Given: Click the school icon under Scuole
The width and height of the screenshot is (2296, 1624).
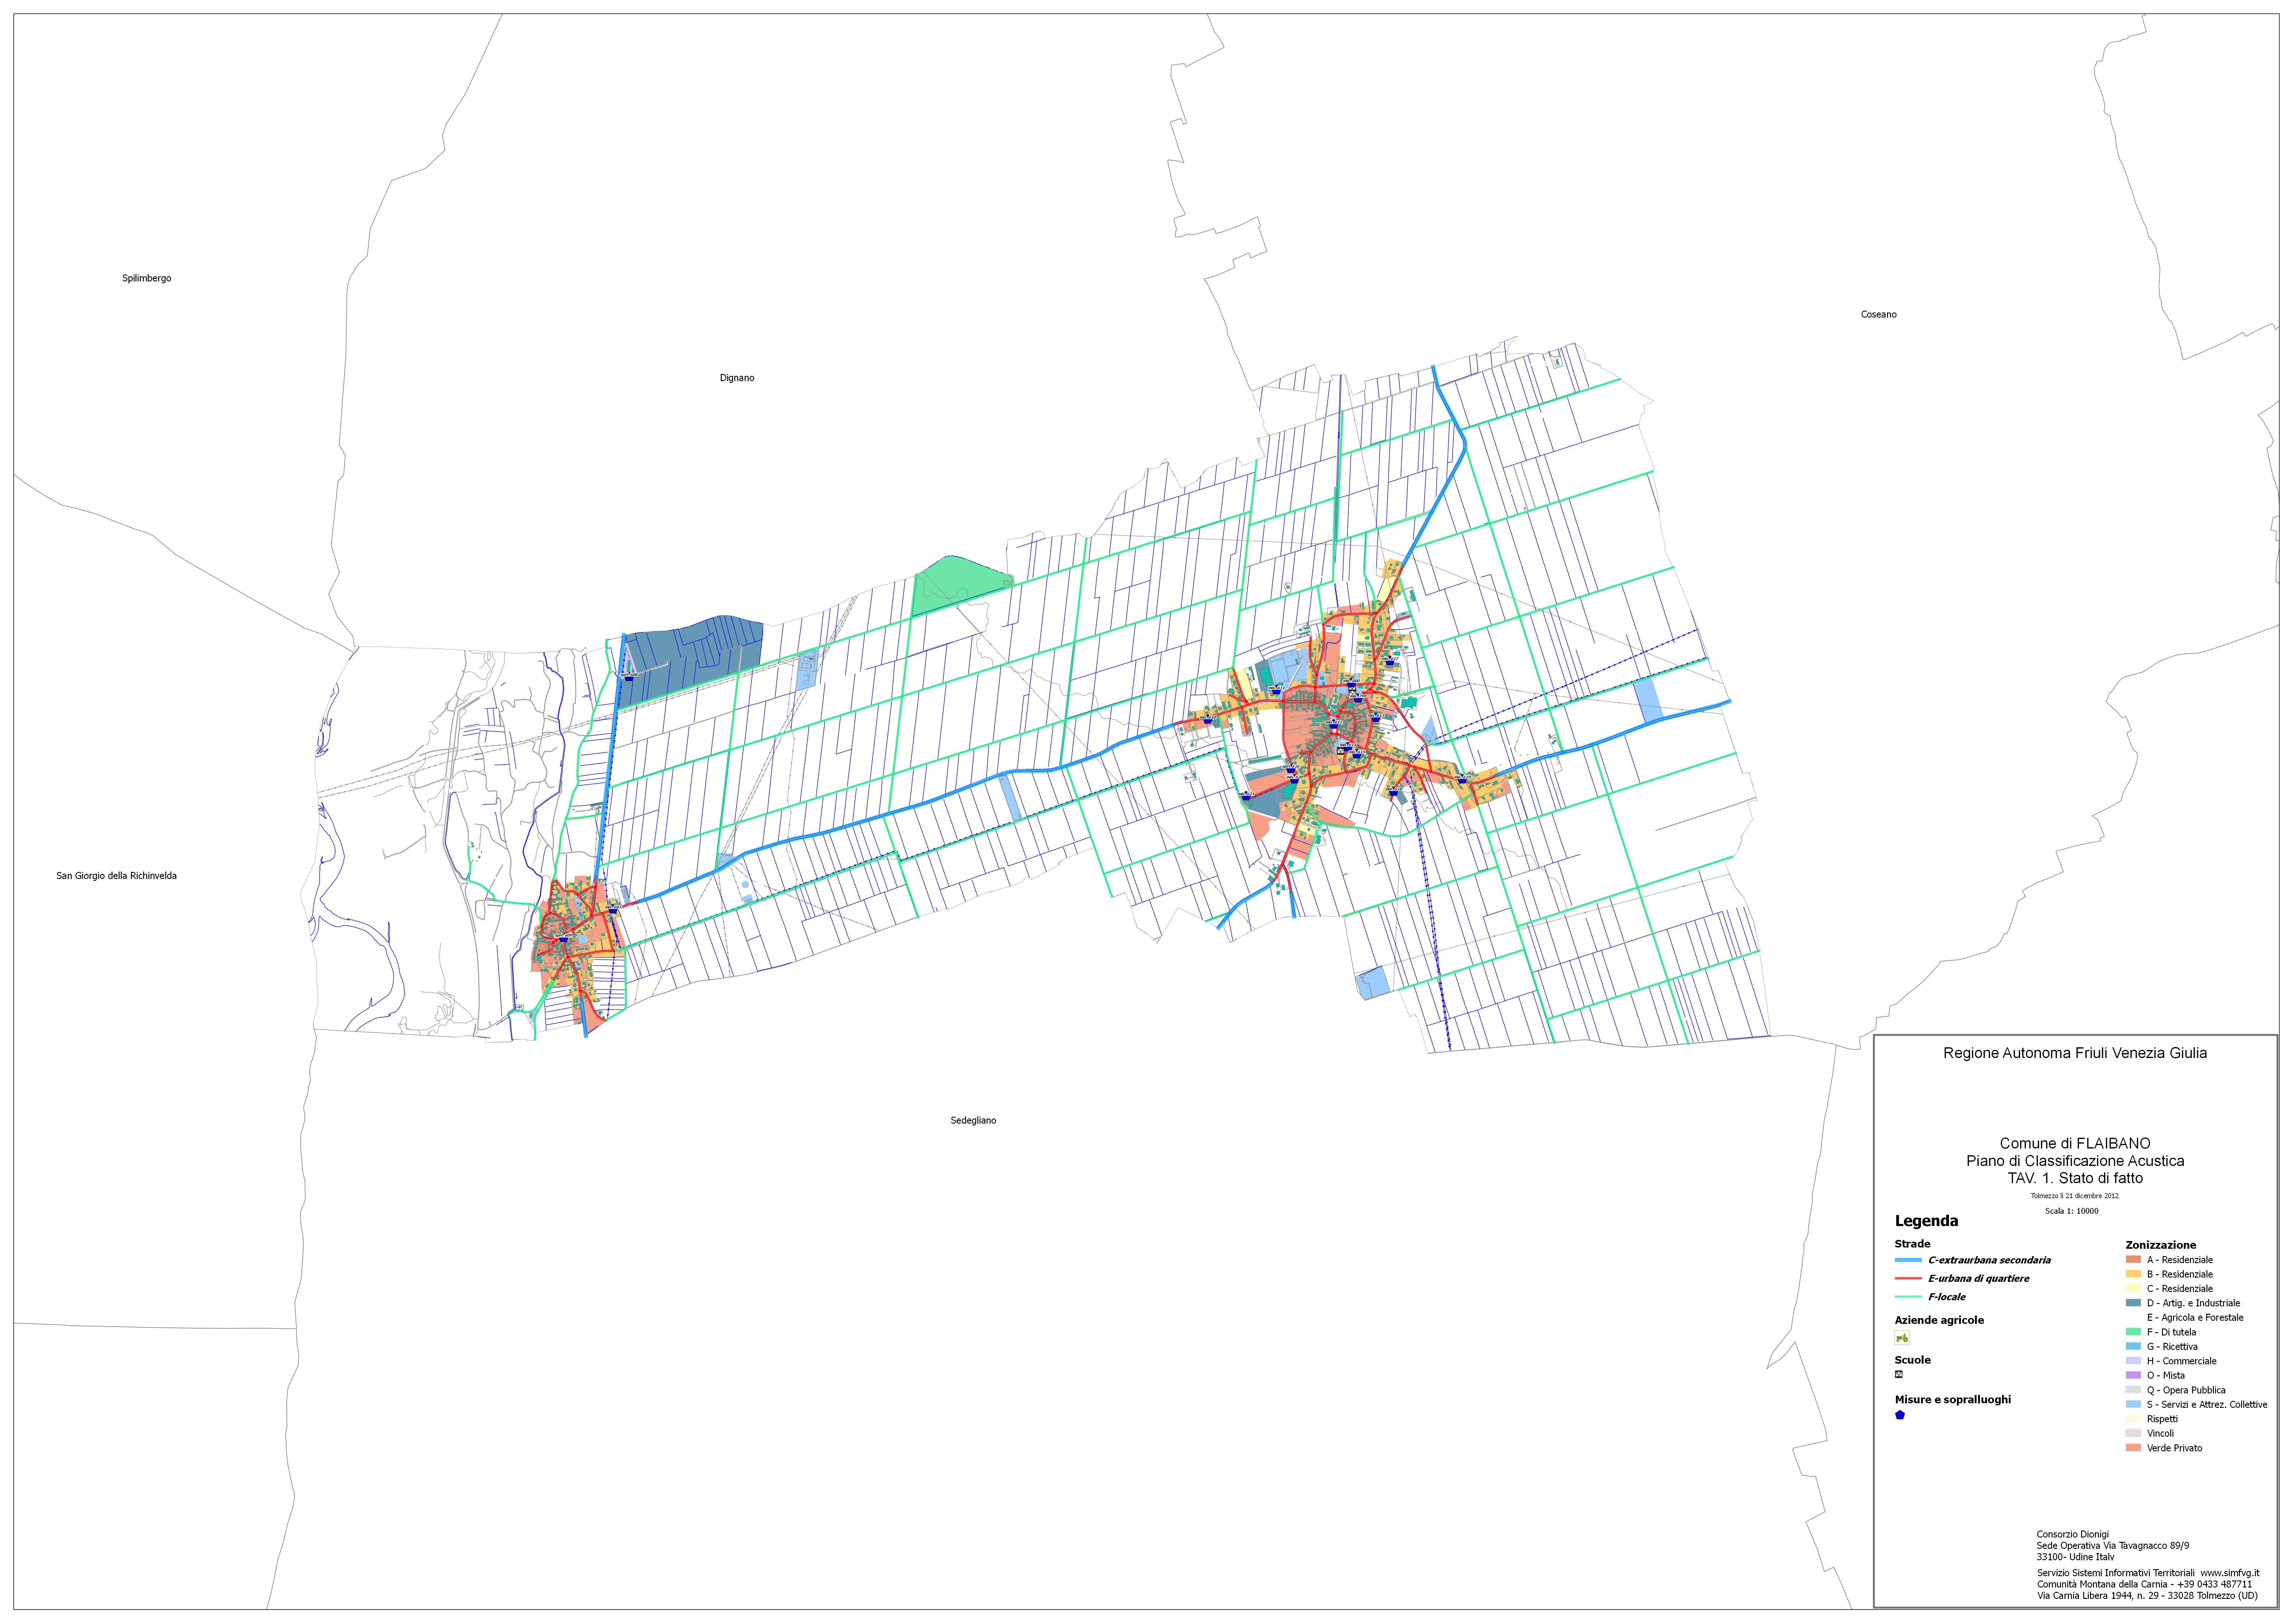Looking at the screenshot, I should 1899,1374.
